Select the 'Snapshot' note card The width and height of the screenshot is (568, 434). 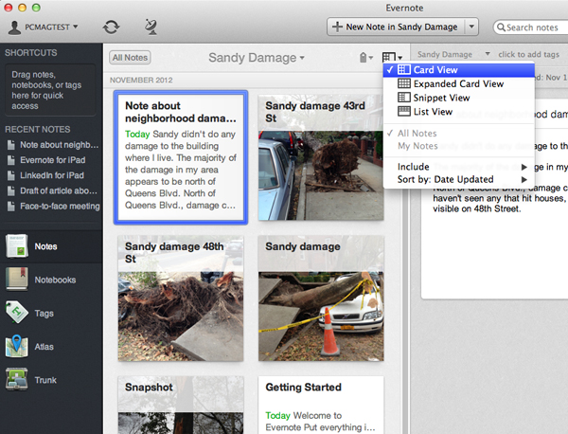pos(181,405)
